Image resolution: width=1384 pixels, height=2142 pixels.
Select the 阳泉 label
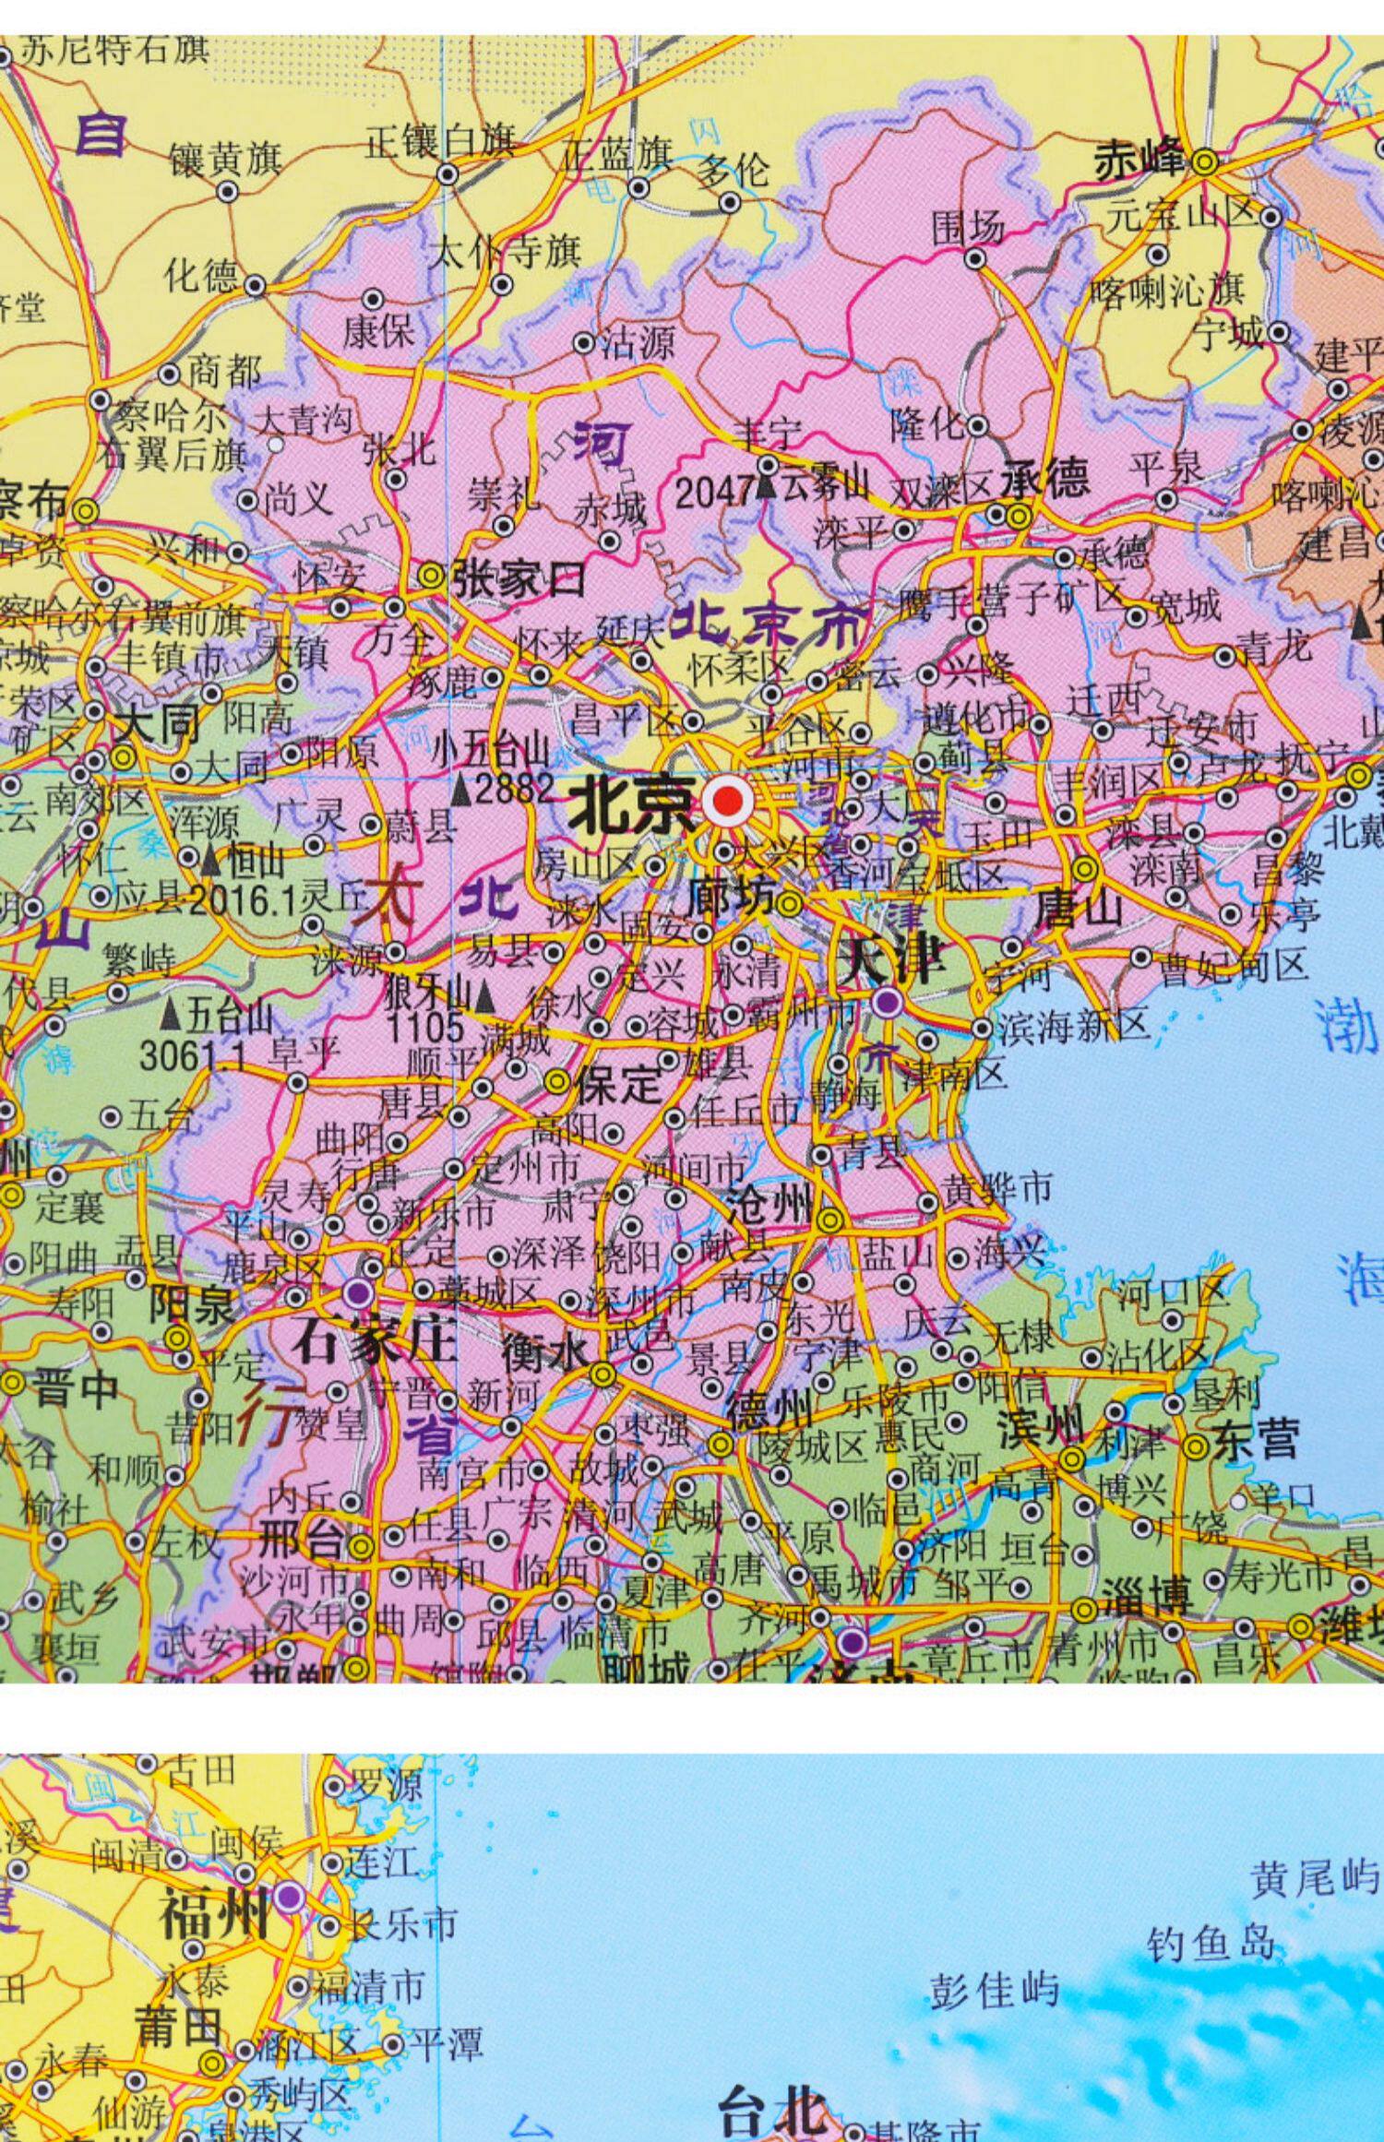click(192, 1303)
